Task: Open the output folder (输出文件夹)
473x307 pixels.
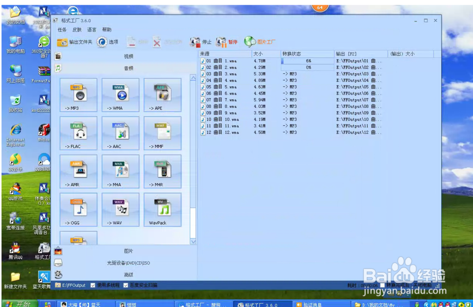Action: click(x=75, y=42)
